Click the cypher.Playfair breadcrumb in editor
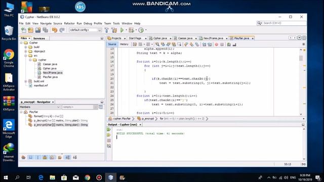The height and width of the screenshot is (182, 324). pyautogui.click(x=121, y=119)
